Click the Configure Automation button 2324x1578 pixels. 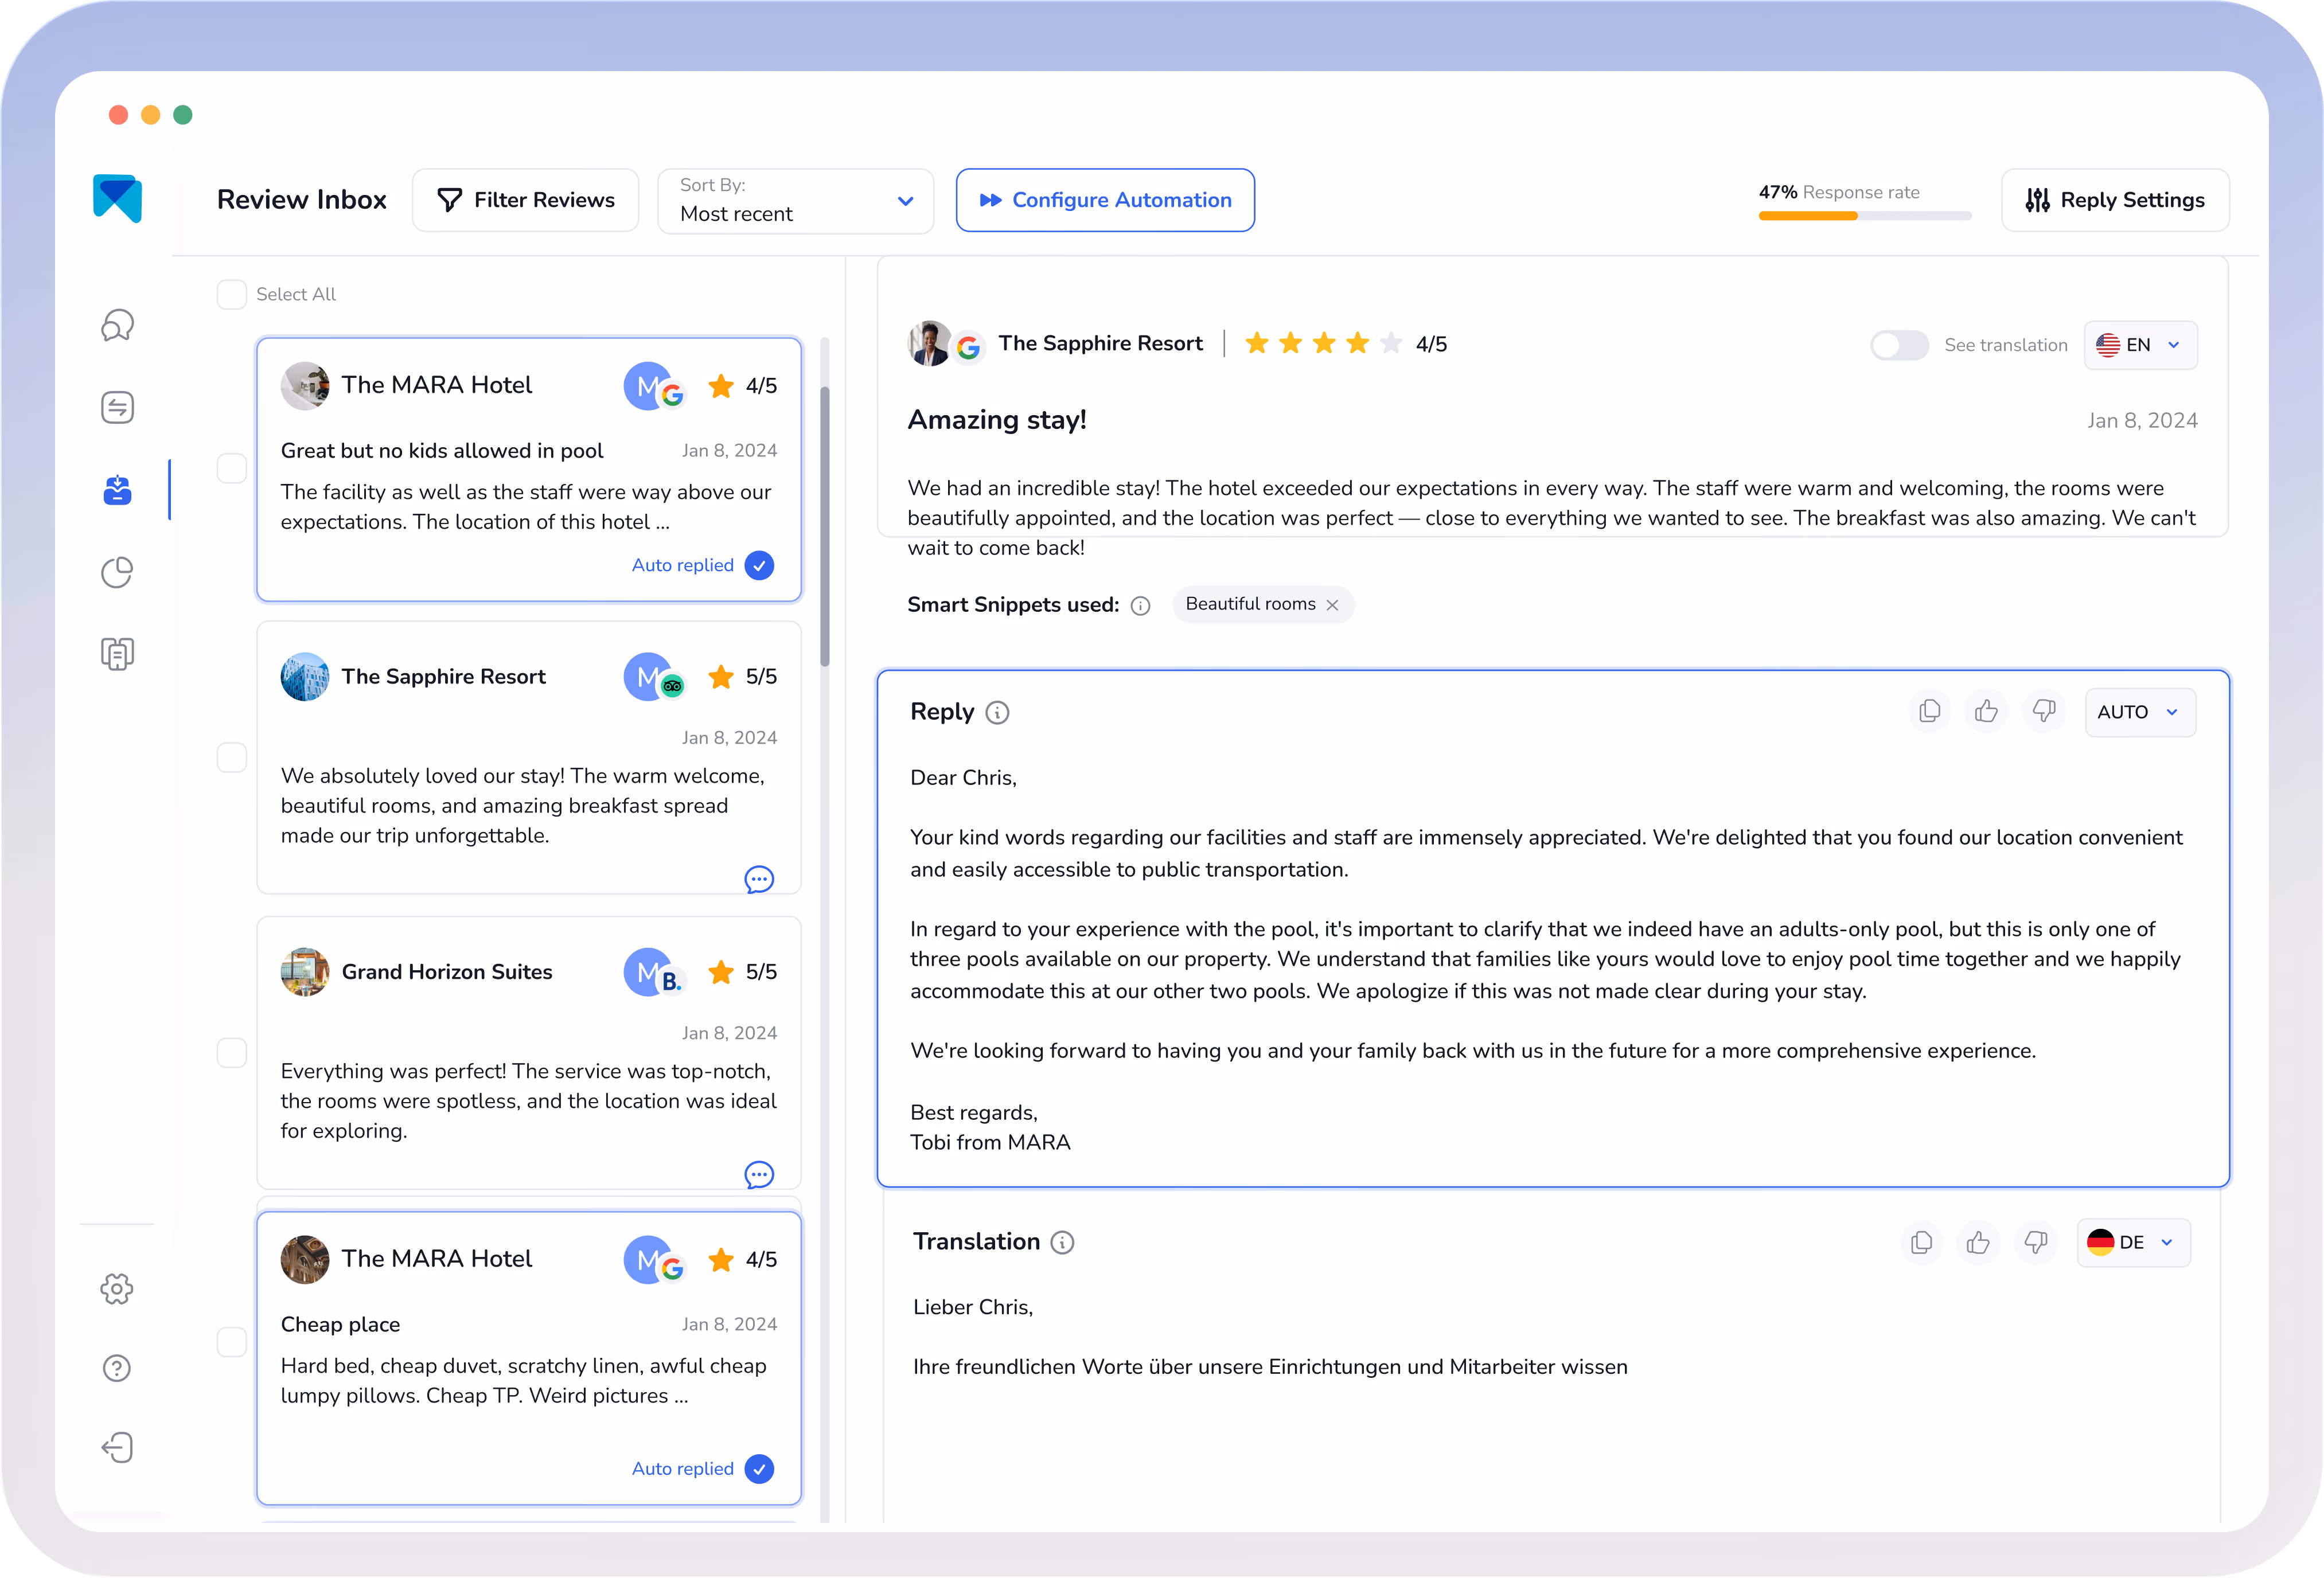[1105, 201]
